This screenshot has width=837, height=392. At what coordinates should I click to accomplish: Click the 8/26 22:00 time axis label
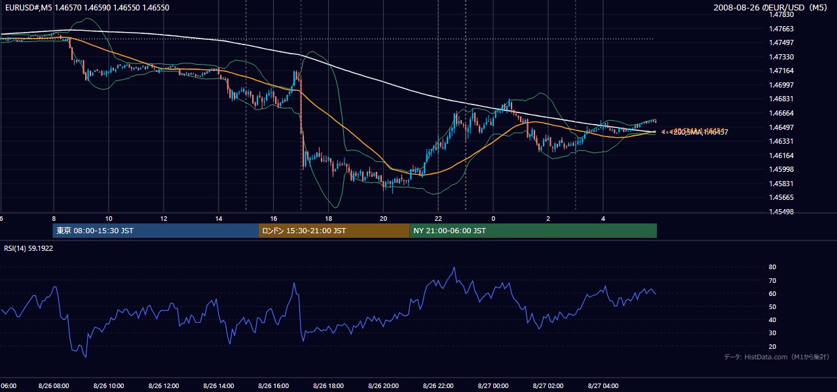(439, 385)
